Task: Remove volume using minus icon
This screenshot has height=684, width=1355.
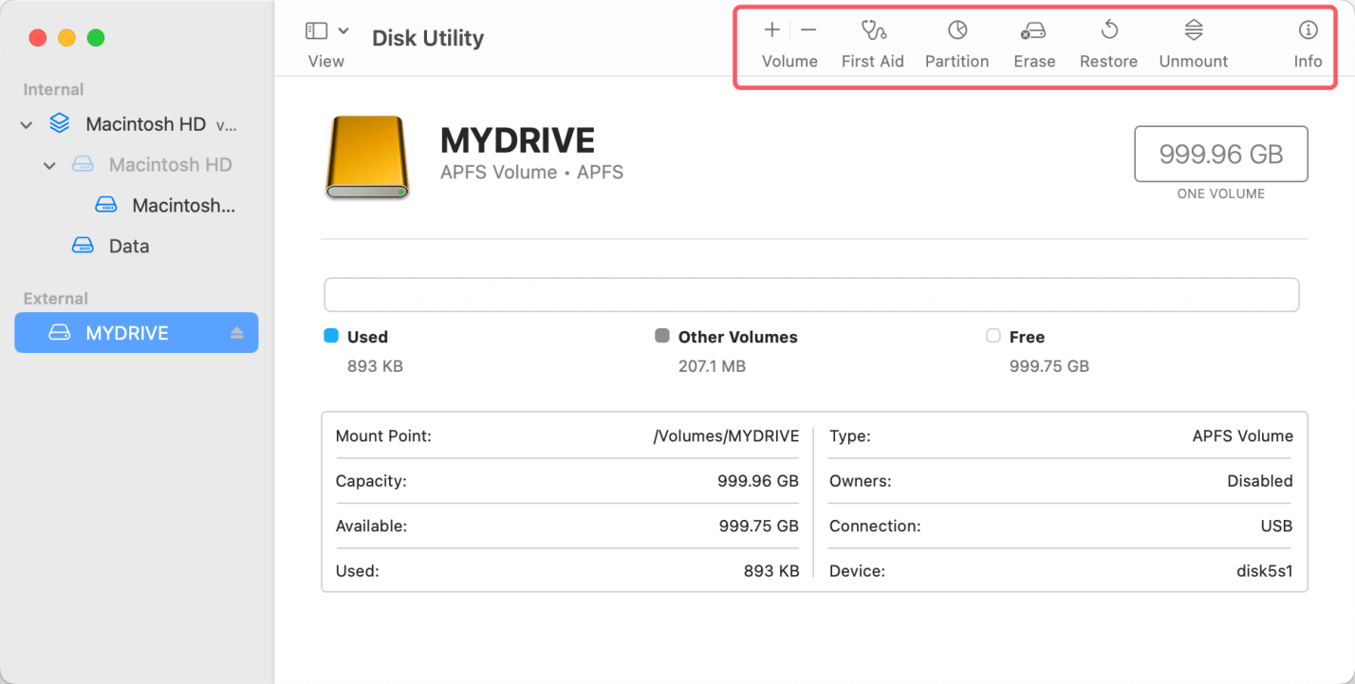Action: point(808,30)
